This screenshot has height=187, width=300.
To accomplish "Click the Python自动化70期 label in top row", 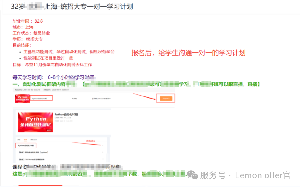I will pos(41,98).
